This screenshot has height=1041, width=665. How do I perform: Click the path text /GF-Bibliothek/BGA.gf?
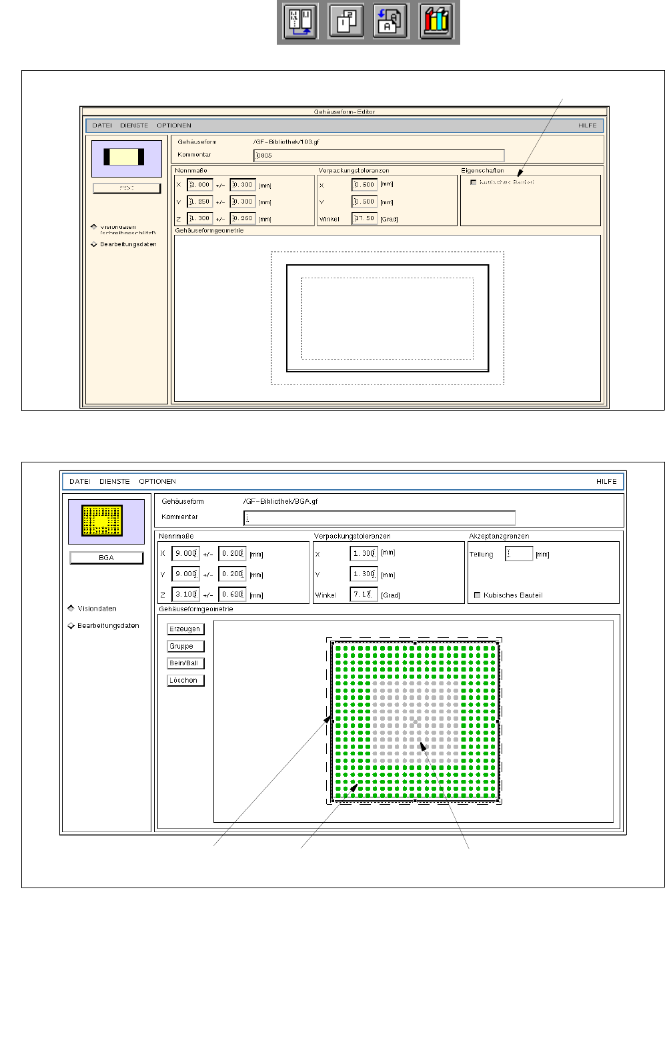(281, 501)
